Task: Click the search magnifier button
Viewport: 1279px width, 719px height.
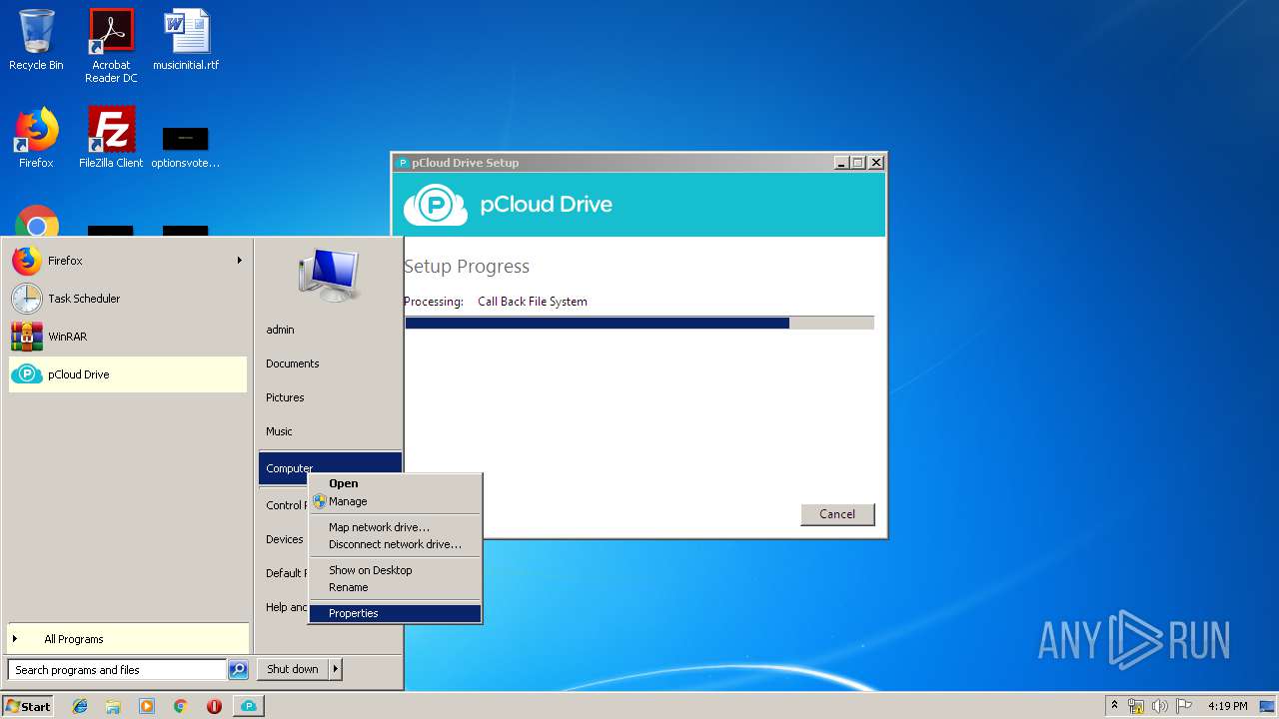Action: click(238, 670)
